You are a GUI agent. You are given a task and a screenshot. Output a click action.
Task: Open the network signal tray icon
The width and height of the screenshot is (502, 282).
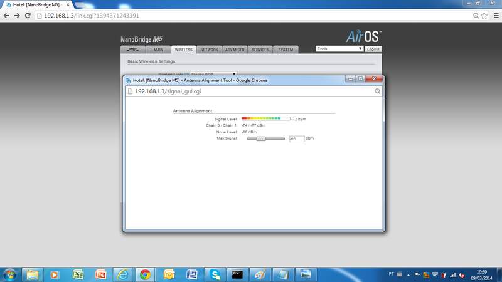pos(452,274)
